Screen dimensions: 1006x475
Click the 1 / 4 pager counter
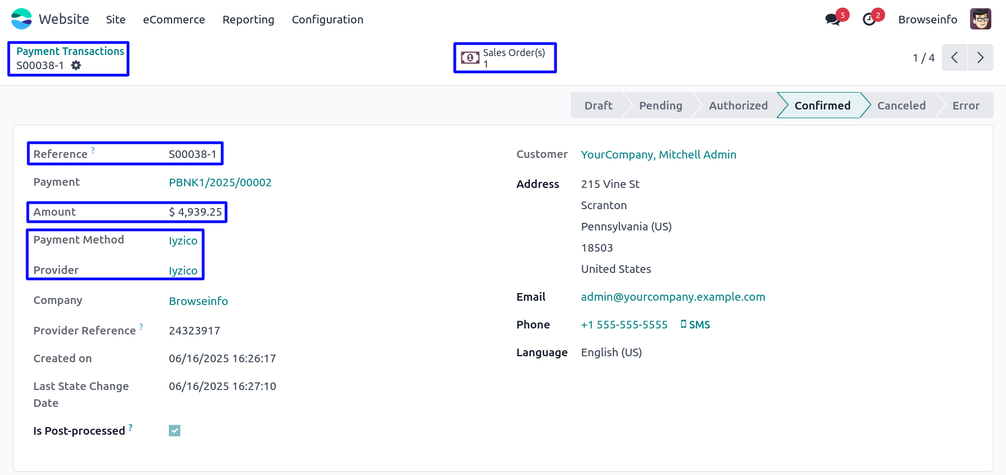click(x=923, y=58)
